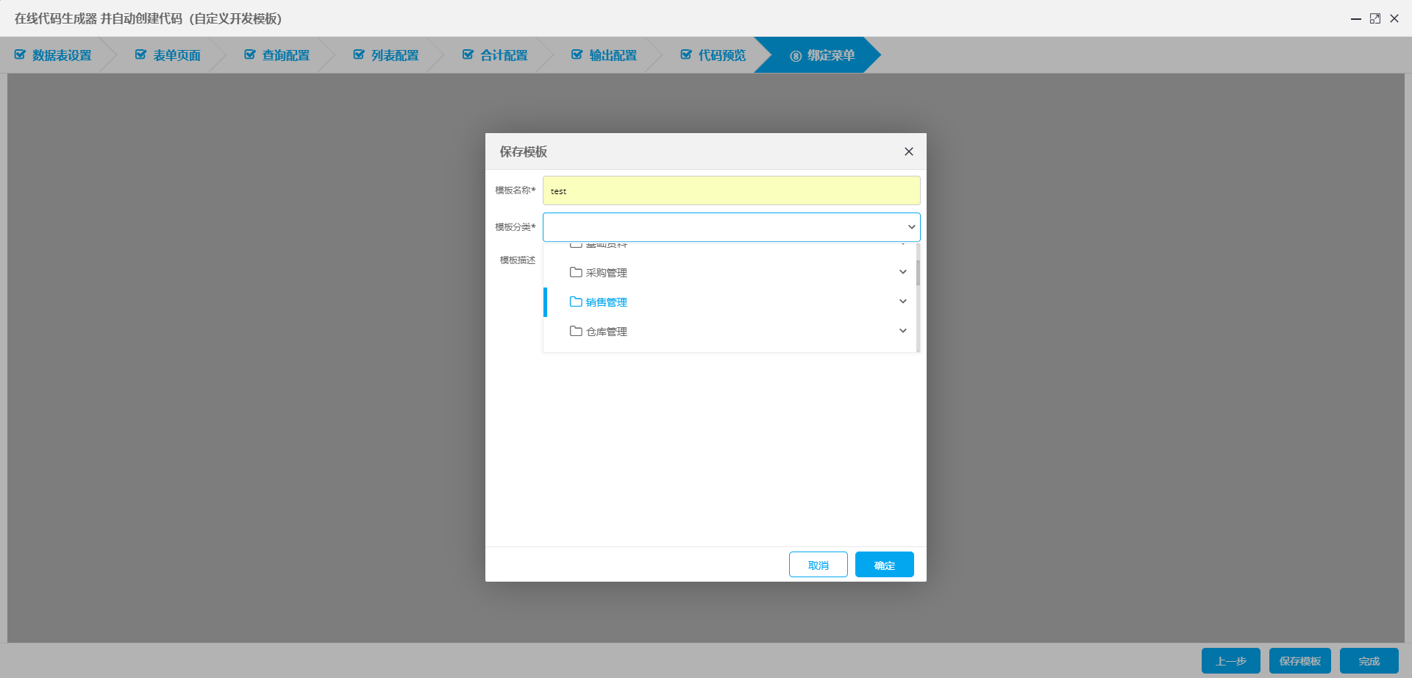Click the checkmark icon beside 表单页面
The height and width of the screenshot is (678, 1412).
pos(140,54)
